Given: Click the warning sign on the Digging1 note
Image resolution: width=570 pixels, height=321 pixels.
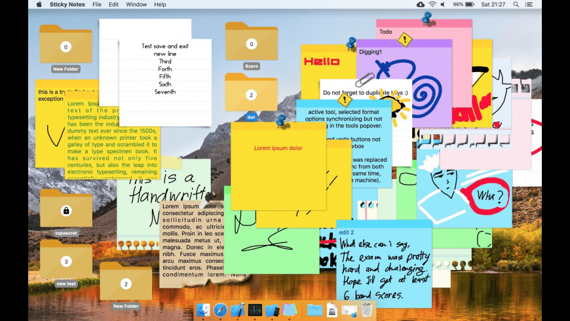Looking at the screenshot, I should coord(405,39).
